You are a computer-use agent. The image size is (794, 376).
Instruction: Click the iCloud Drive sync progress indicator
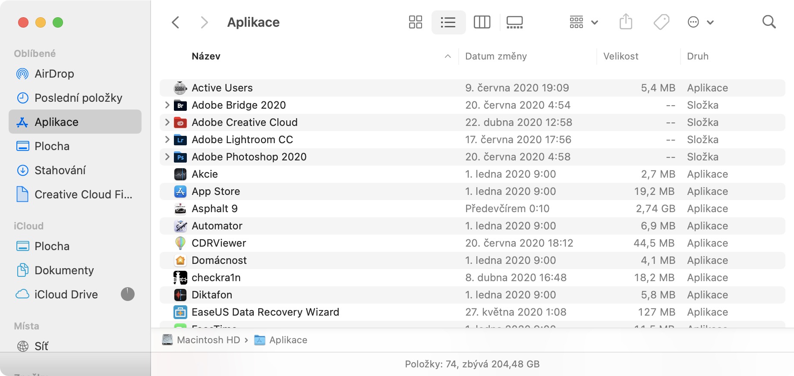coord(127,295)
